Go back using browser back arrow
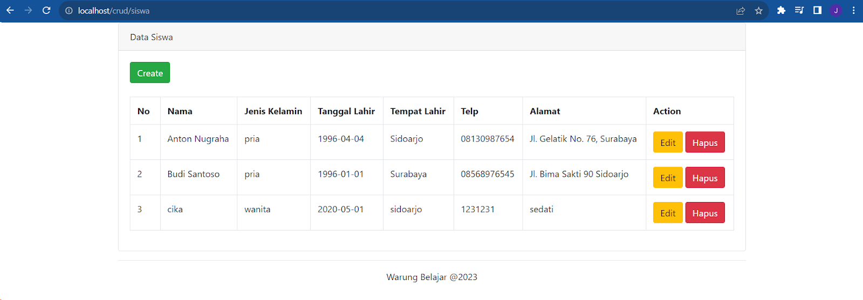The image size is (863, 300). tap(10, 10)
